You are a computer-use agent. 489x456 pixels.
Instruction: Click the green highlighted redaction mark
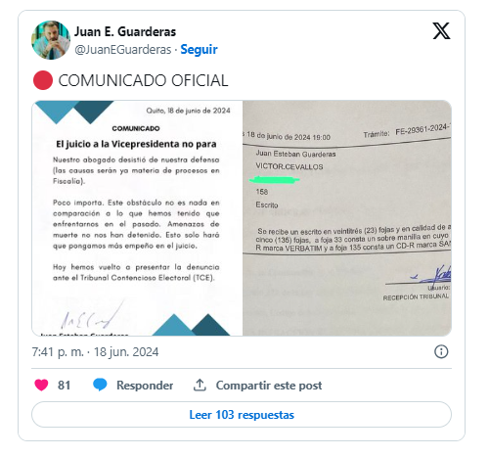274,179
